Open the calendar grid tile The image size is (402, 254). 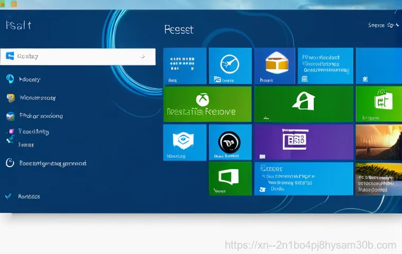pos(185,66)
